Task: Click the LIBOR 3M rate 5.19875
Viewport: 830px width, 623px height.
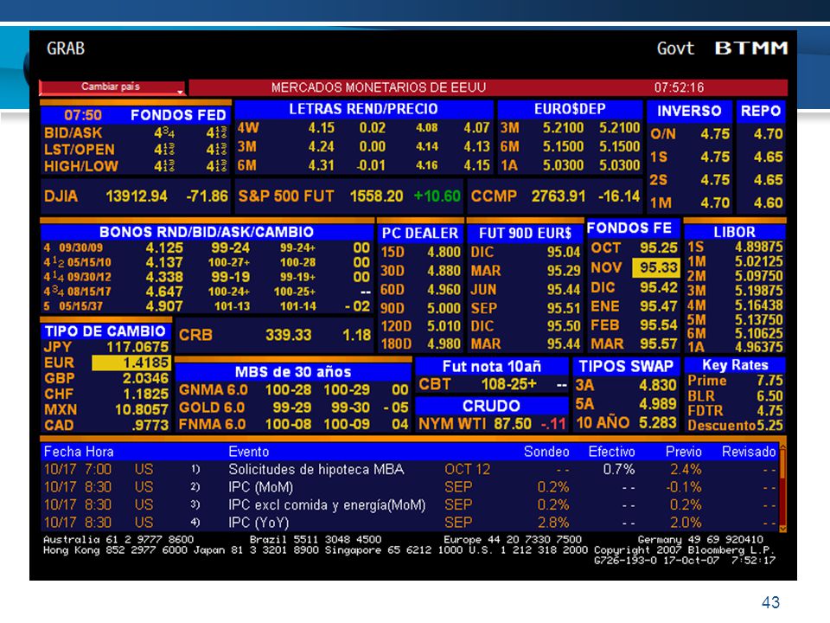Action: point(758,291)
